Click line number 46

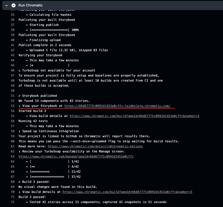(13, 70)
